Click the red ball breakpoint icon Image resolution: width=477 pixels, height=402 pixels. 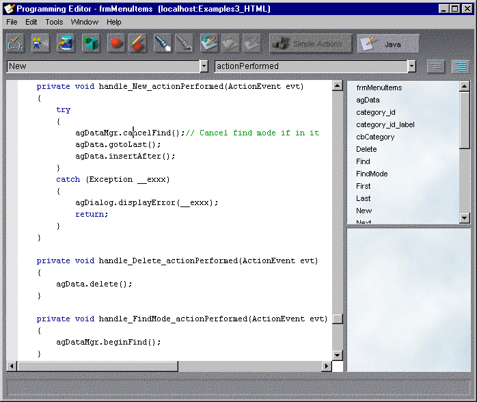tap(116, 43)
